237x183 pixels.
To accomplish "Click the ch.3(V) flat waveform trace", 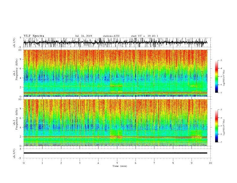I will pyautogui.click(x=115, y=153).
